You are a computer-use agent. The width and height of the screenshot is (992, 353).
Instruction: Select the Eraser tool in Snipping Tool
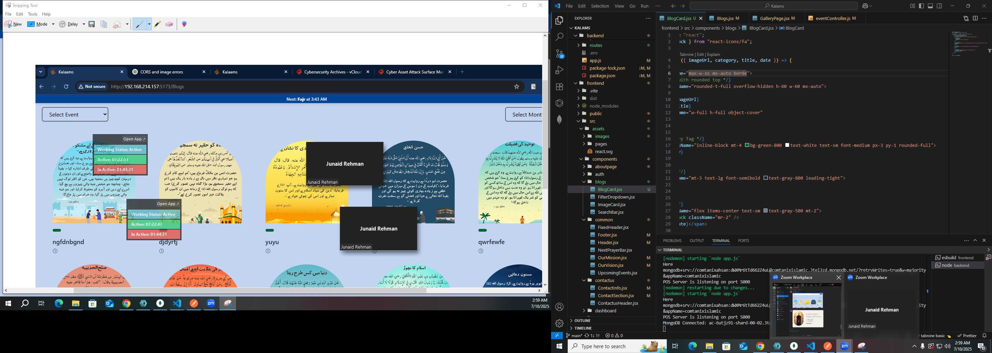pos(169,24)
